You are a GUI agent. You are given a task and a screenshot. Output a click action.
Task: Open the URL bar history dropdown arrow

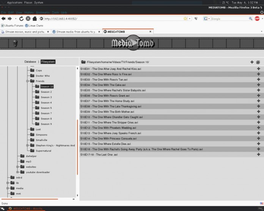pyautogui.click(x=190, y=19)
